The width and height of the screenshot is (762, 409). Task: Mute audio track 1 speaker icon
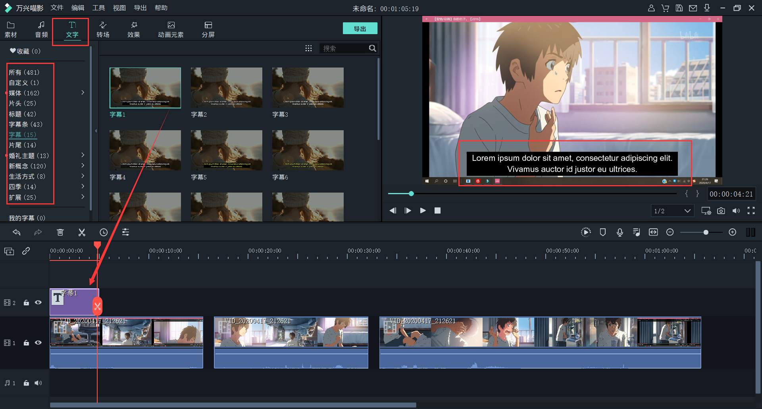click(x=38, y=383)
